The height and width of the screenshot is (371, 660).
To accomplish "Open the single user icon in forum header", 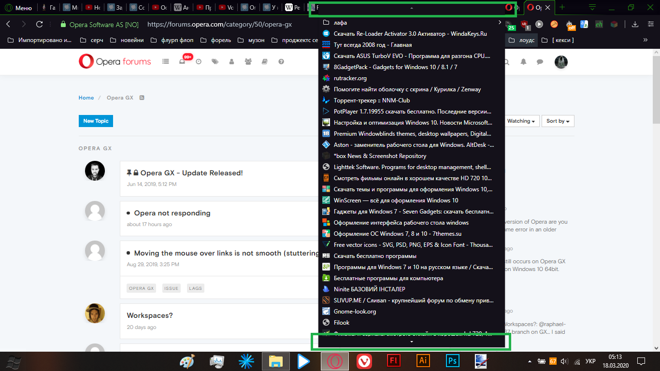I will 231,62.
